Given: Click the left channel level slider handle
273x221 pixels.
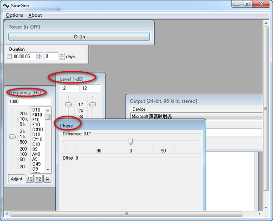Looking at the screenshot, I should click(x=68, y=104).
